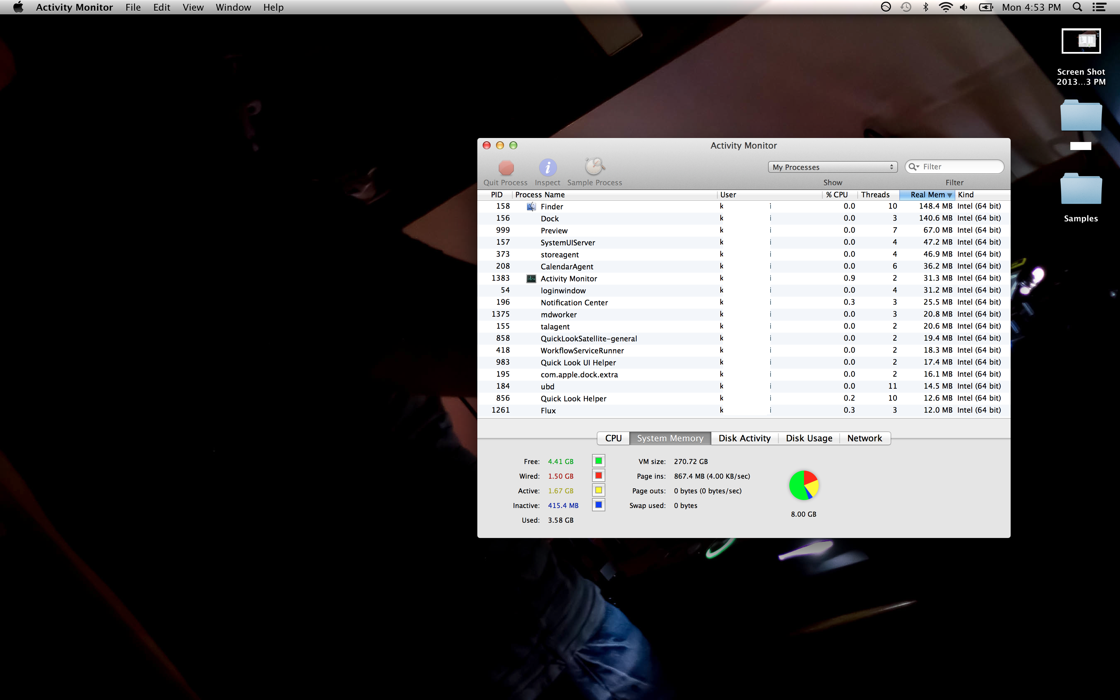This screenshot has height=700, width=1120.
Task: Click the memory usage pie chart
Action: pyautogui.click(x=804, y=485)
